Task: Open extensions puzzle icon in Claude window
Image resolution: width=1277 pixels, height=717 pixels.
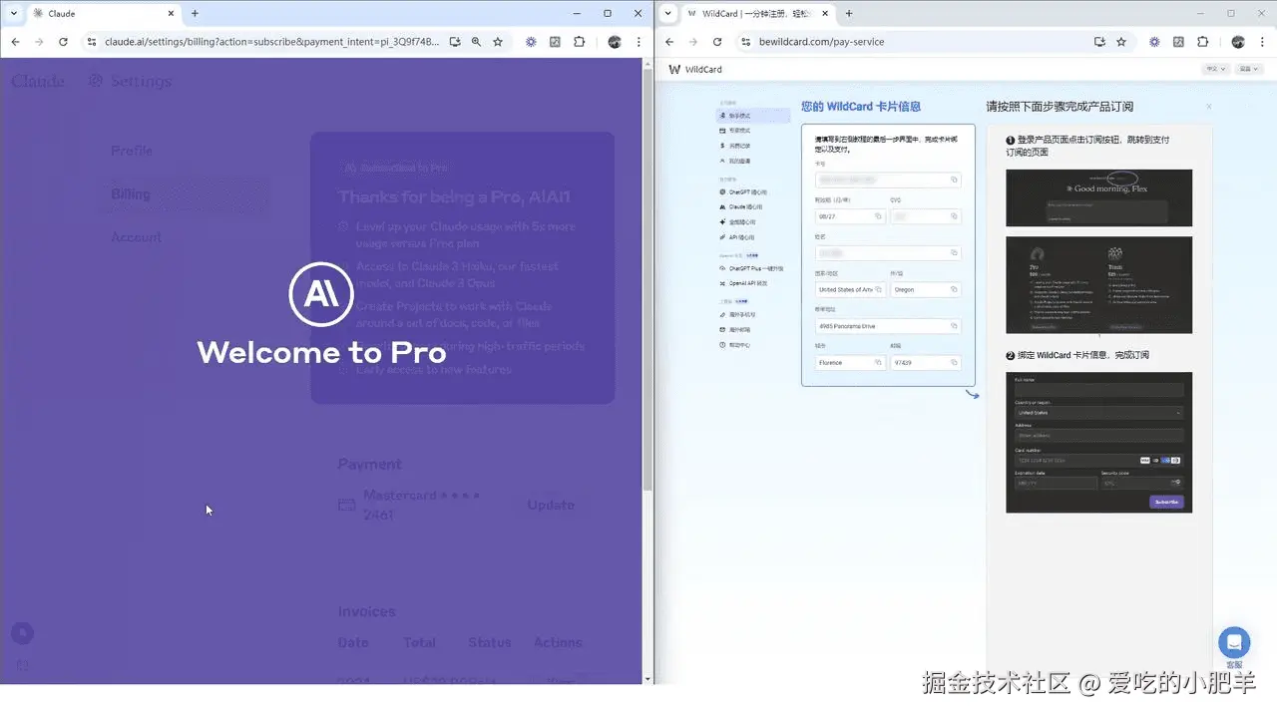Action: click(x=579, y=42)
